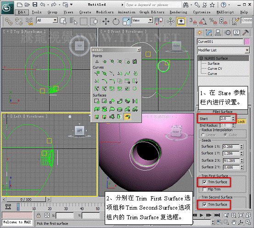This screenshot has width=254, height=228.
Task: Click the Open File folder icon
Action: click(27, 5)
